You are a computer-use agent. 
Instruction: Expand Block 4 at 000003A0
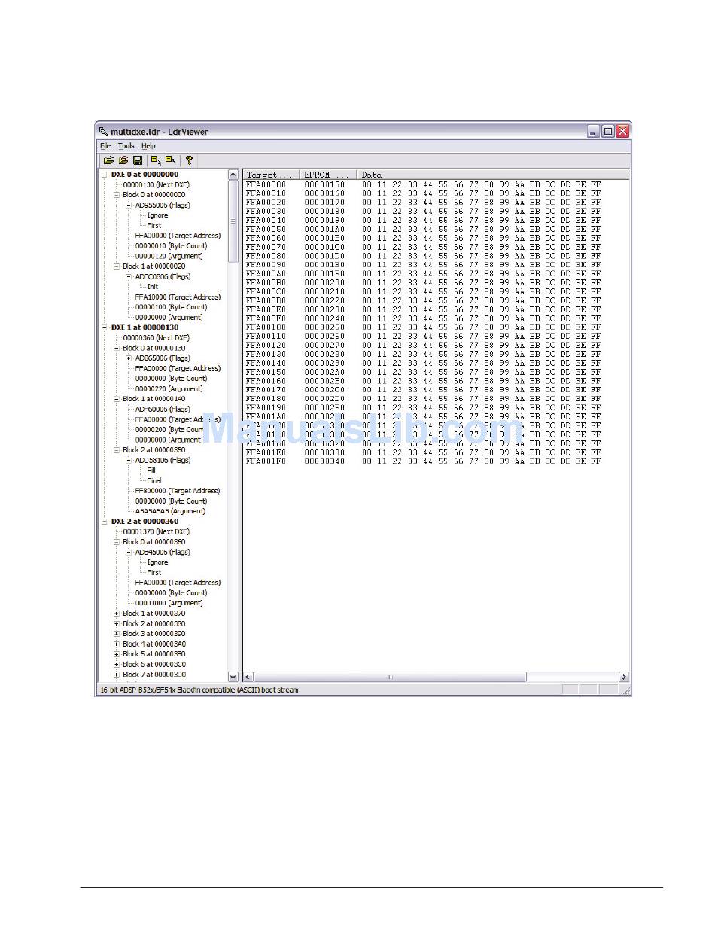click(117, 644)
